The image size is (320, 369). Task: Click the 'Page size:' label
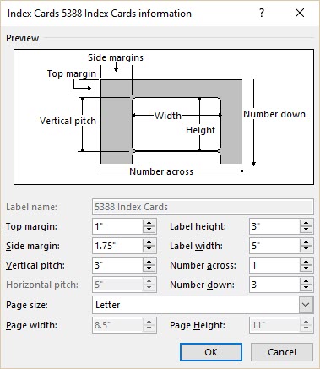click(27, 305)
